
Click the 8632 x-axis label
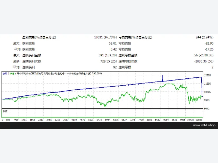click(x=157, y=120)
